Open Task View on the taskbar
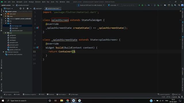The image size is (184, 103). pyautogui.click(x=55, y=100)
